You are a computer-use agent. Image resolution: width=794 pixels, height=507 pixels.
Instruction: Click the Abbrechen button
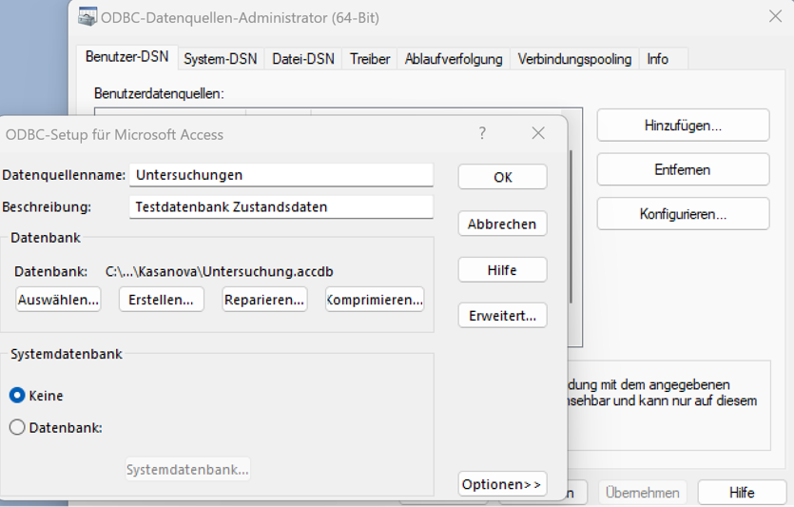502,224
